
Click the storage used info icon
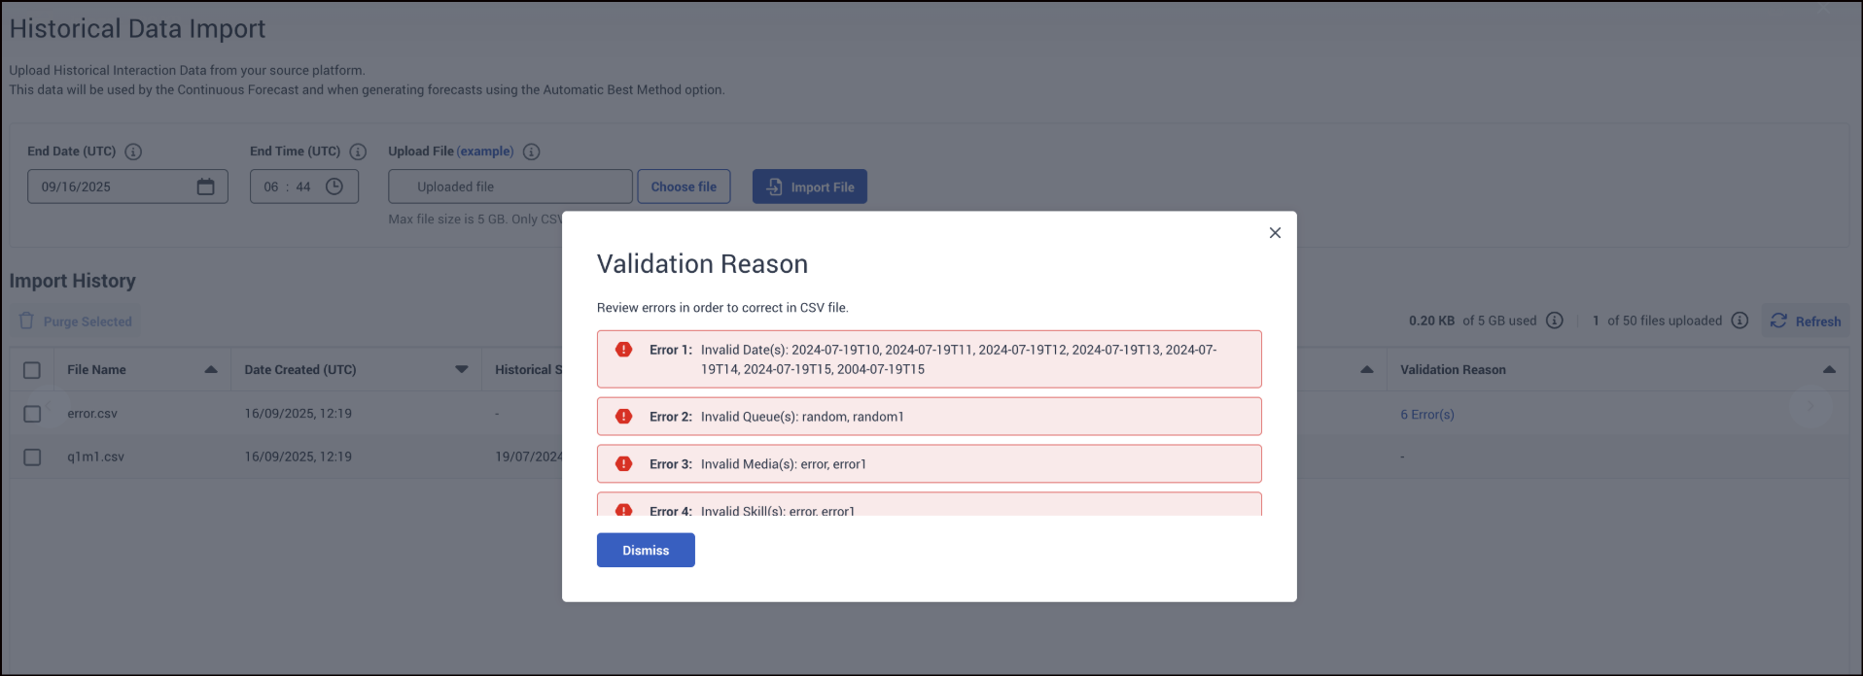1555,321
